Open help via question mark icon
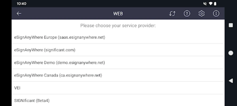 187,14
